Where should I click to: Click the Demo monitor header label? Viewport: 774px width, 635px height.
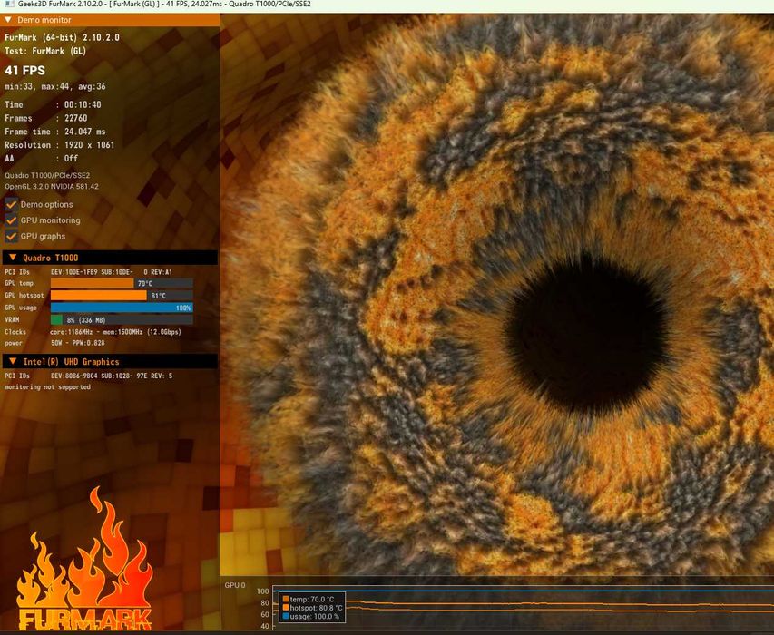tap(44, 20)
